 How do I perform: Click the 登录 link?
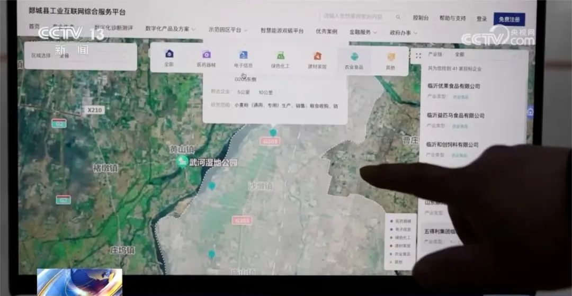click(481, 19)
